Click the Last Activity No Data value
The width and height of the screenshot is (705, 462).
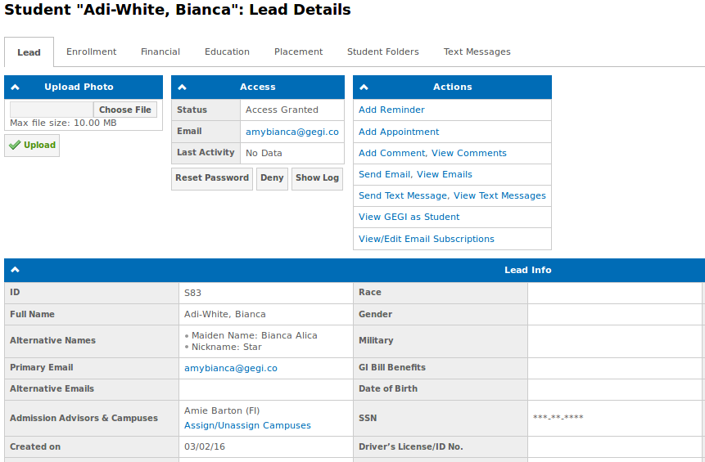tap(264, 153)
